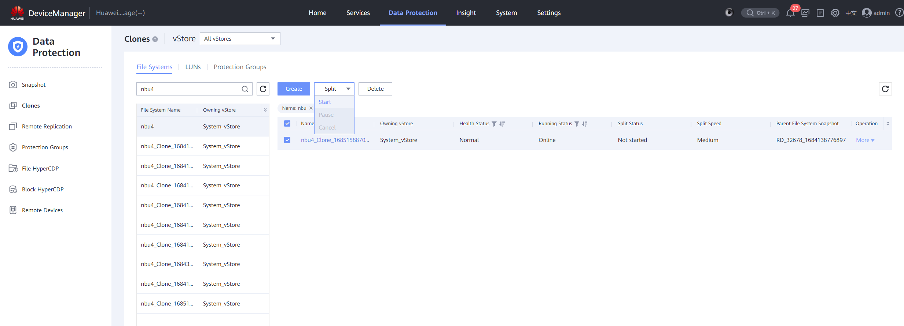Sort by Running Status sort icon
The height and width of the screenshot is (326, 904).
tap(585, 124)
